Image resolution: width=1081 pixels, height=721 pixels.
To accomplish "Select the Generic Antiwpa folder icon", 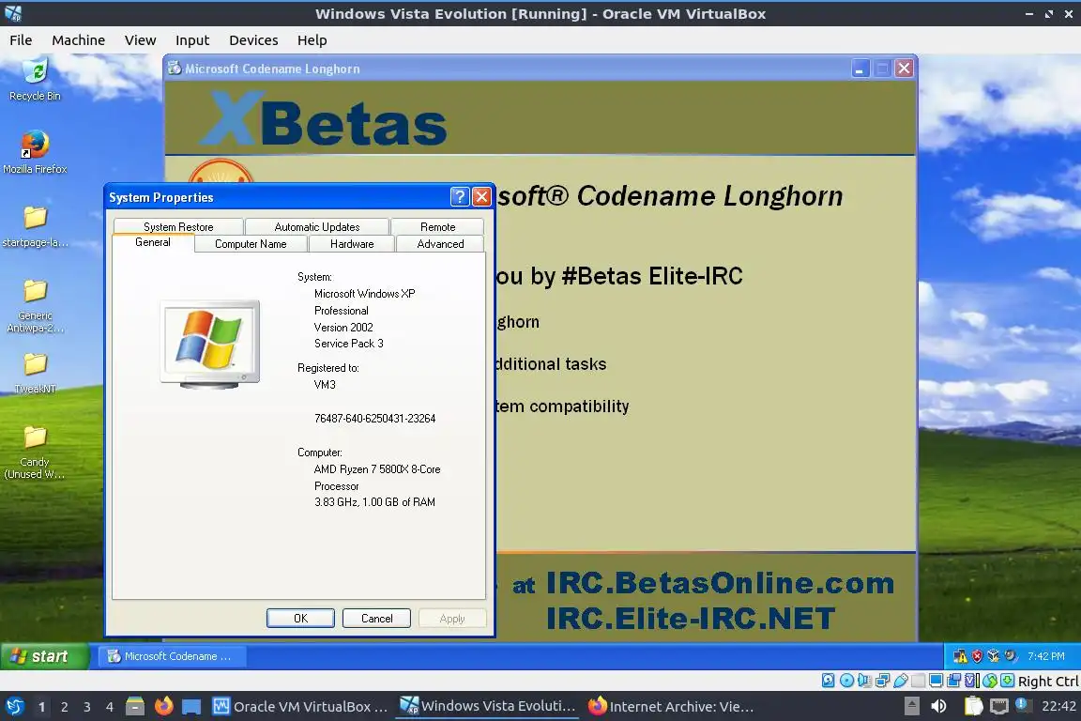I will click(35, 306).
